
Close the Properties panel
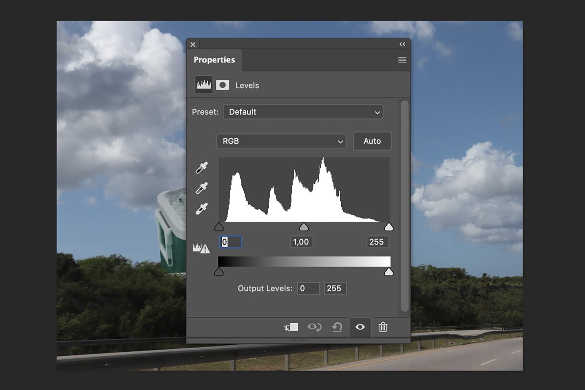[x=193, y=44]
